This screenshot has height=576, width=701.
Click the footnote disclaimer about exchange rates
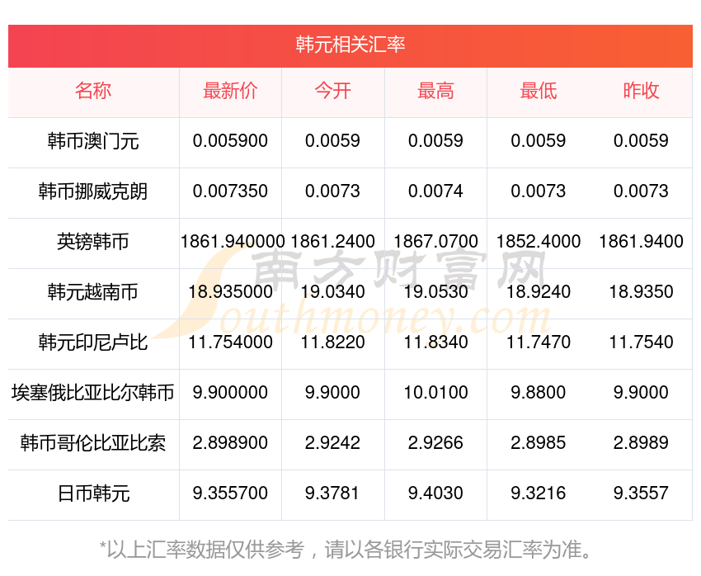[345, 550]
